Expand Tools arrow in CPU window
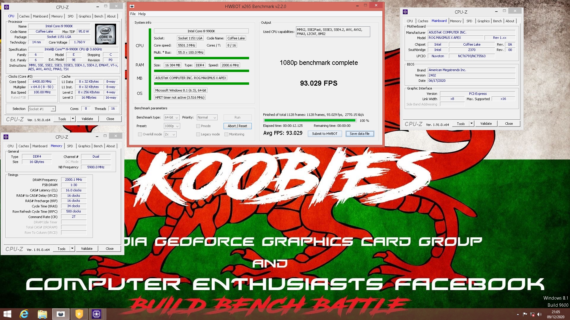Screen dimensions: 570x320 pyautogui.click(x=73, y=119)
